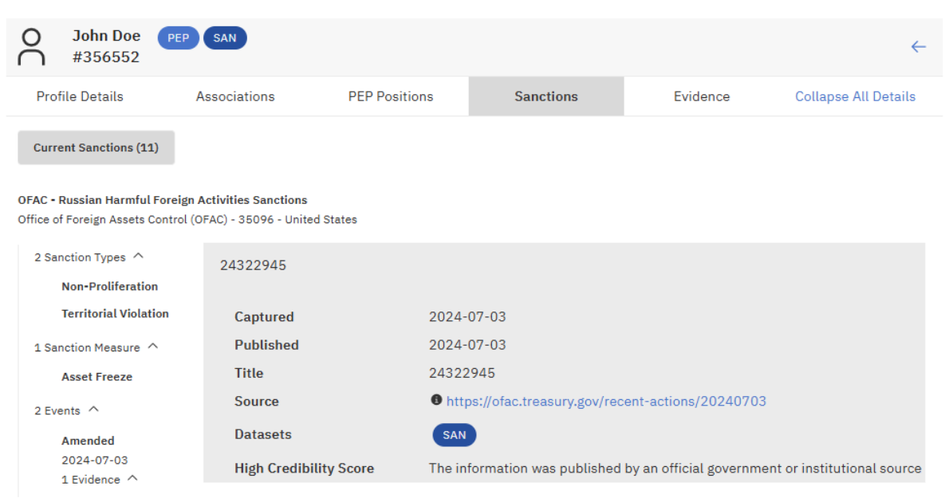Open the Profile Details tab
Screen dimensions: 949x502
click(x=80, y=96)
